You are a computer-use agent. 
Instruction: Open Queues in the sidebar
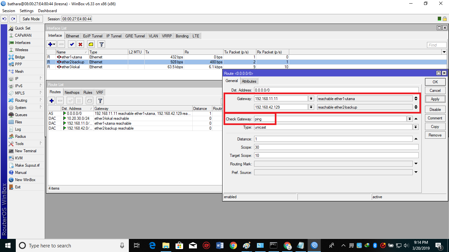(21, 115)
